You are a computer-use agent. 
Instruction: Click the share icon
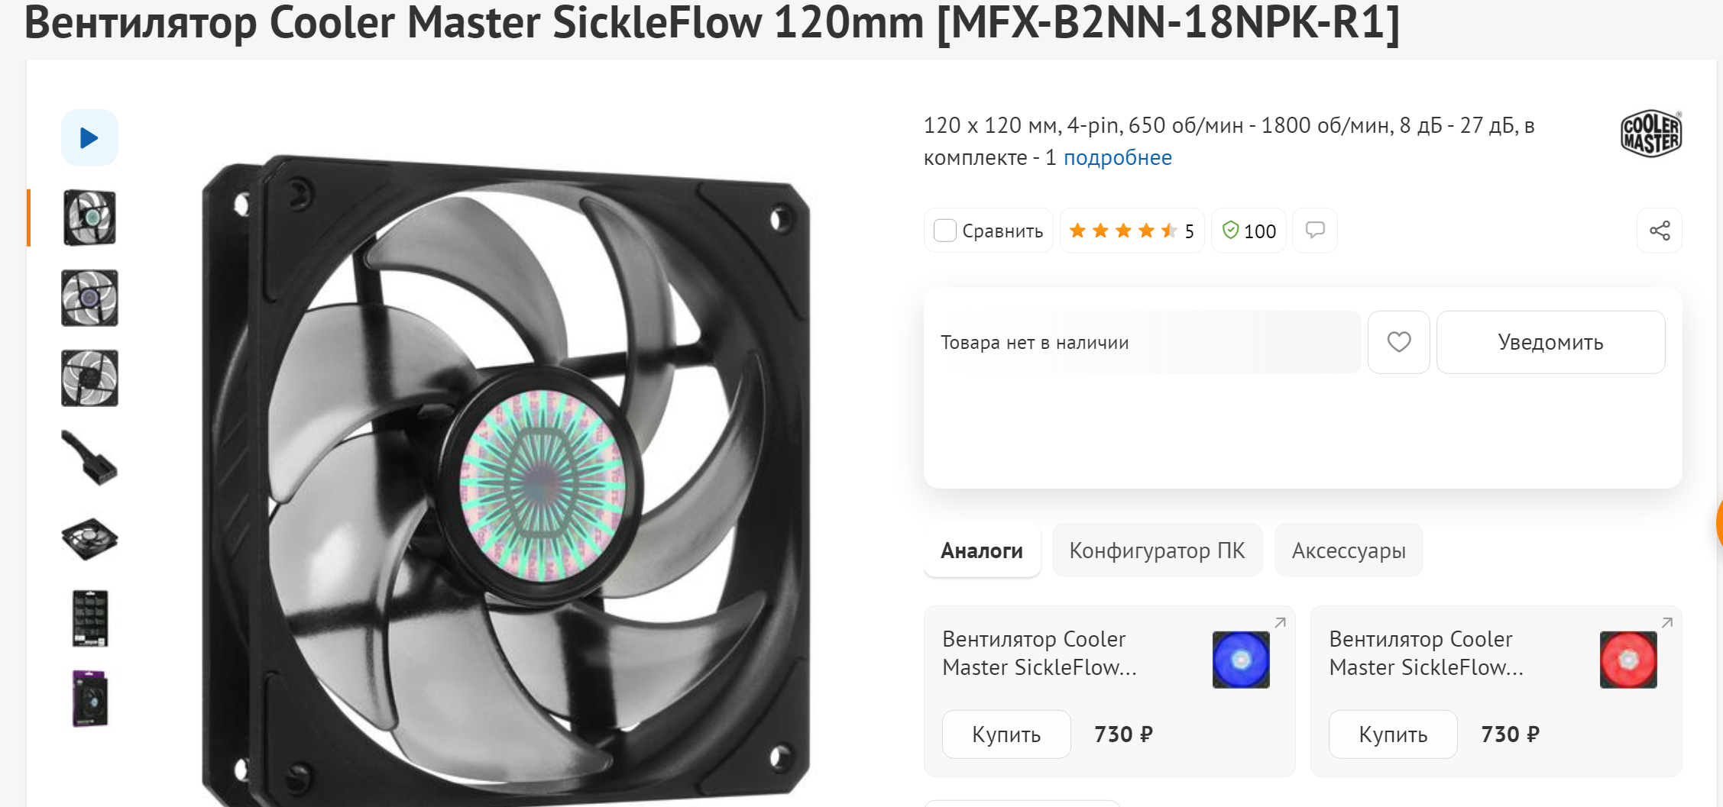point(1659,231)
